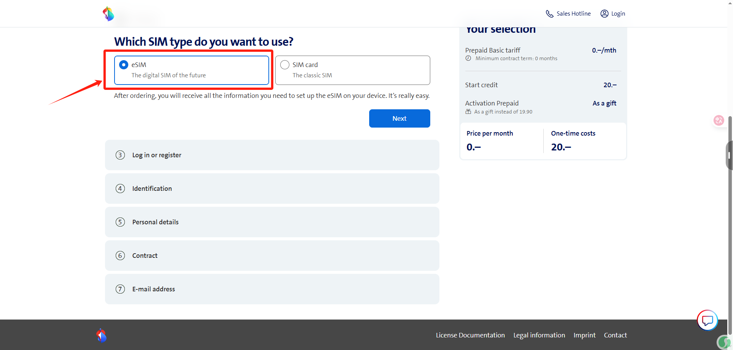Image resolution: width=733 pixels, height=350 pixels.
Task: Expand step 6 Contract
Action: (272, 256)
